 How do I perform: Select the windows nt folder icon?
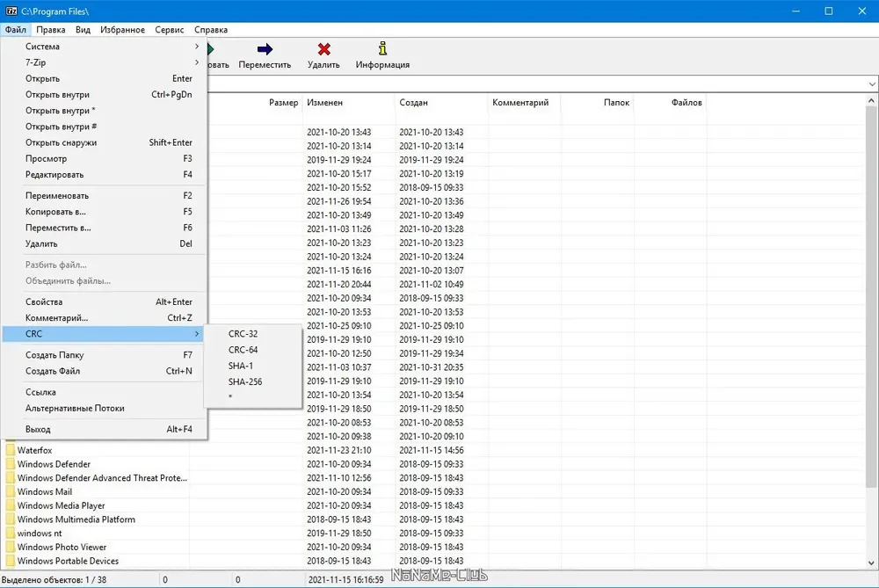tap(10, 534)
